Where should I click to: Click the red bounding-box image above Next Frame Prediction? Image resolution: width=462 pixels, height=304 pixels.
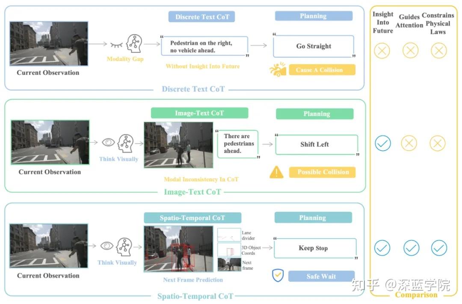click(178, 249)
